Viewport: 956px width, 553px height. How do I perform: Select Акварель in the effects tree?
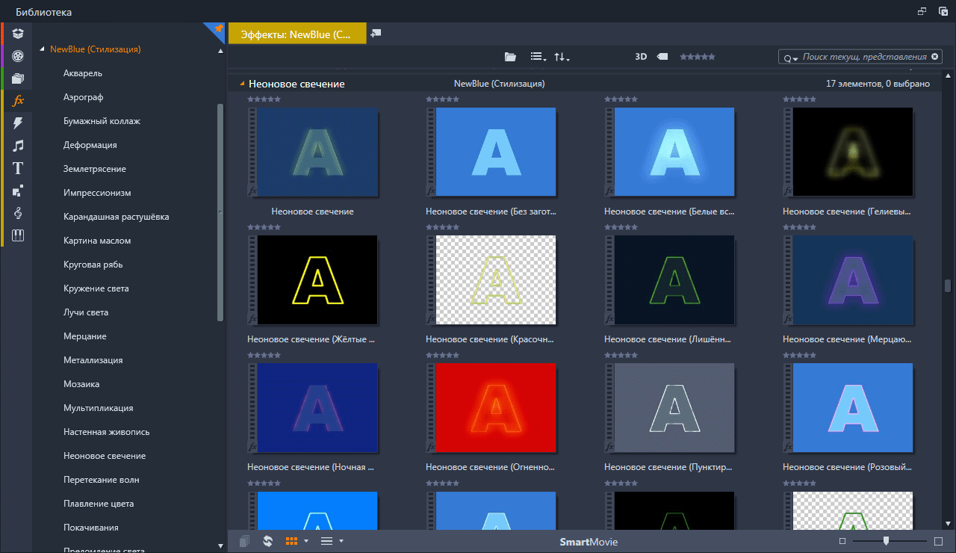(83, 73)
